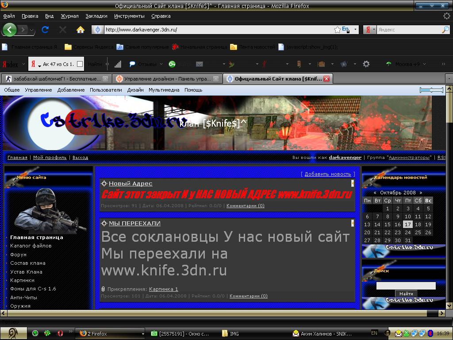Open Yandex toolbar settings gear
This screenshot has width=453, height=340.
coord(366,64)
